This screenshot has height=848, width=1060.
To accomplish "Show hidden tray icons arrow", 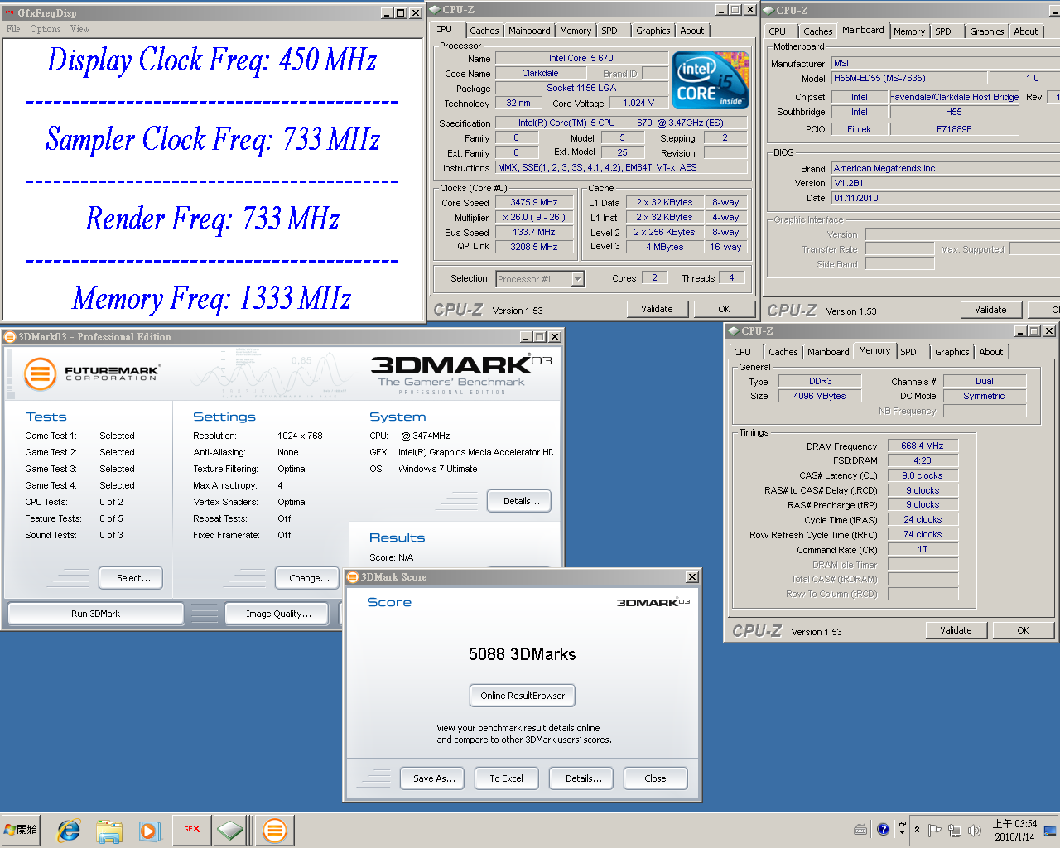I will coord(917,829).
